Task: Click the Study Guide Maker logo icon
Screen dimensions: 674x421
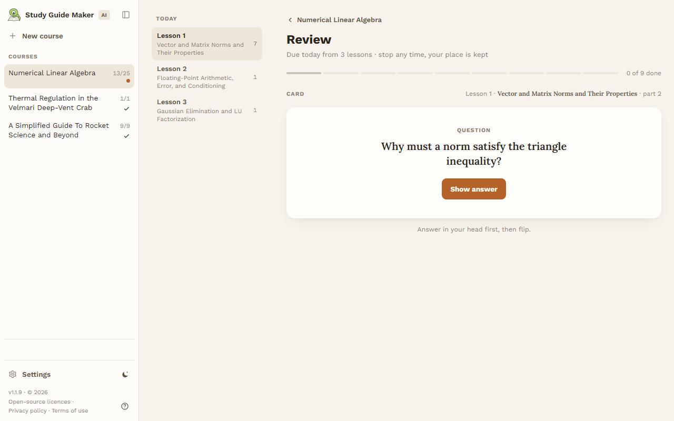Action: point(14,15)
